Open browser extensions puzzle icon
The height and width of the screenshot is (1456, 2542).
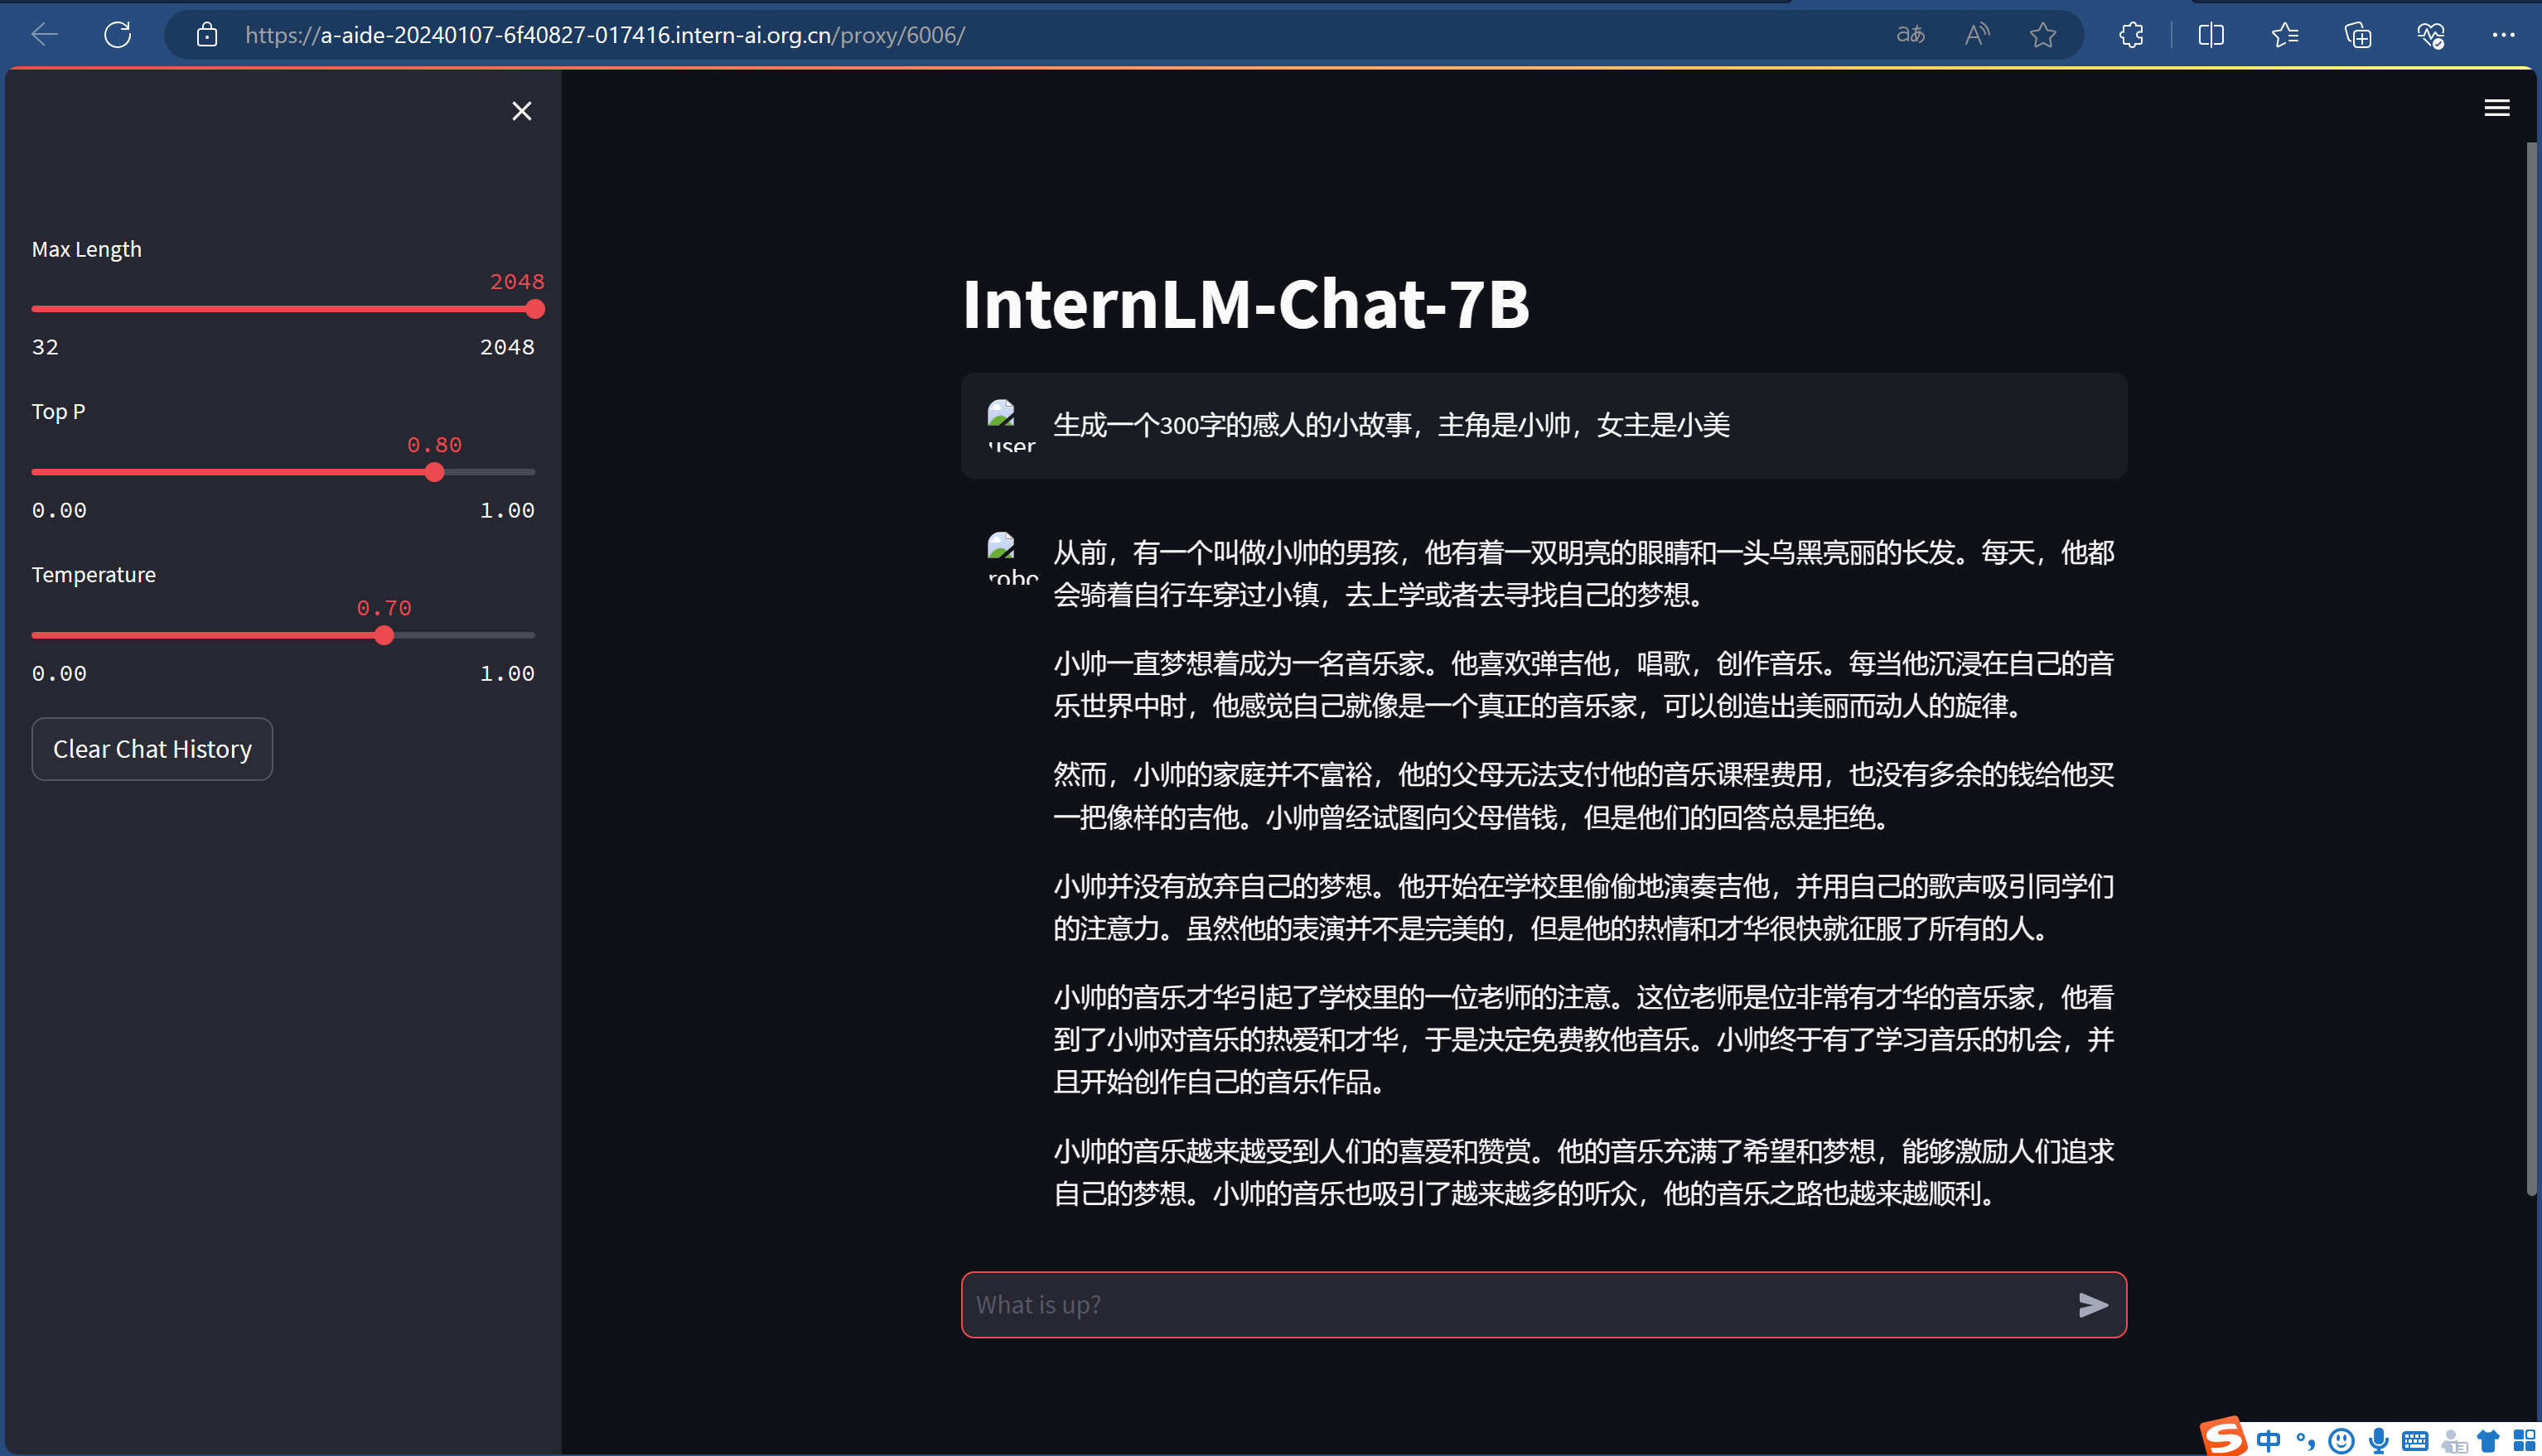2131,35
